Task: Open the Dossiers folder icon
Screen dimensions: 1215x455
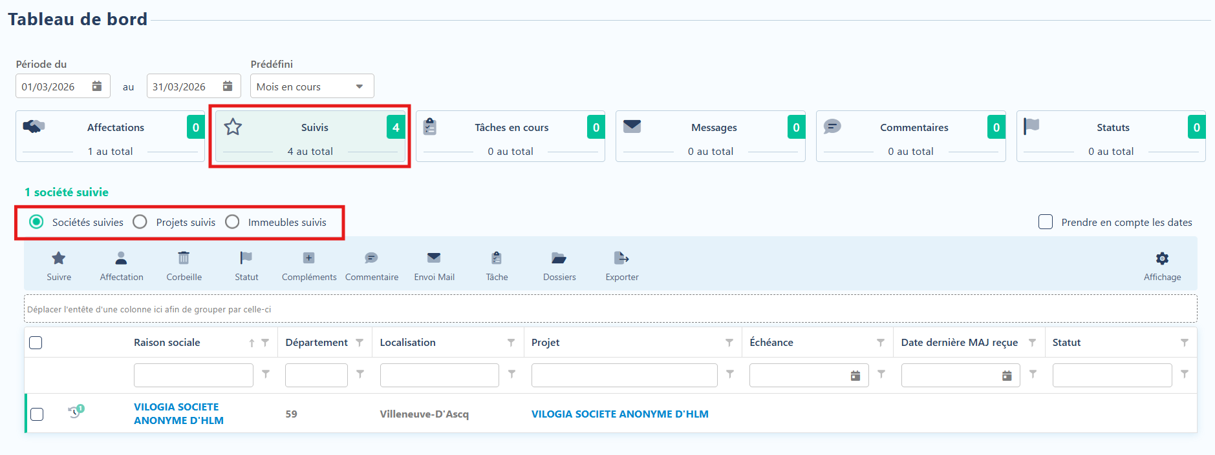Action: point(559,258)
